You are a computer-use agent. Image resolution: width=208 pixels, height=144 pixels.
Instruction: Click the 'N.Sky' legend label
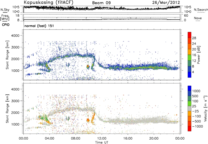pos(5,10)
